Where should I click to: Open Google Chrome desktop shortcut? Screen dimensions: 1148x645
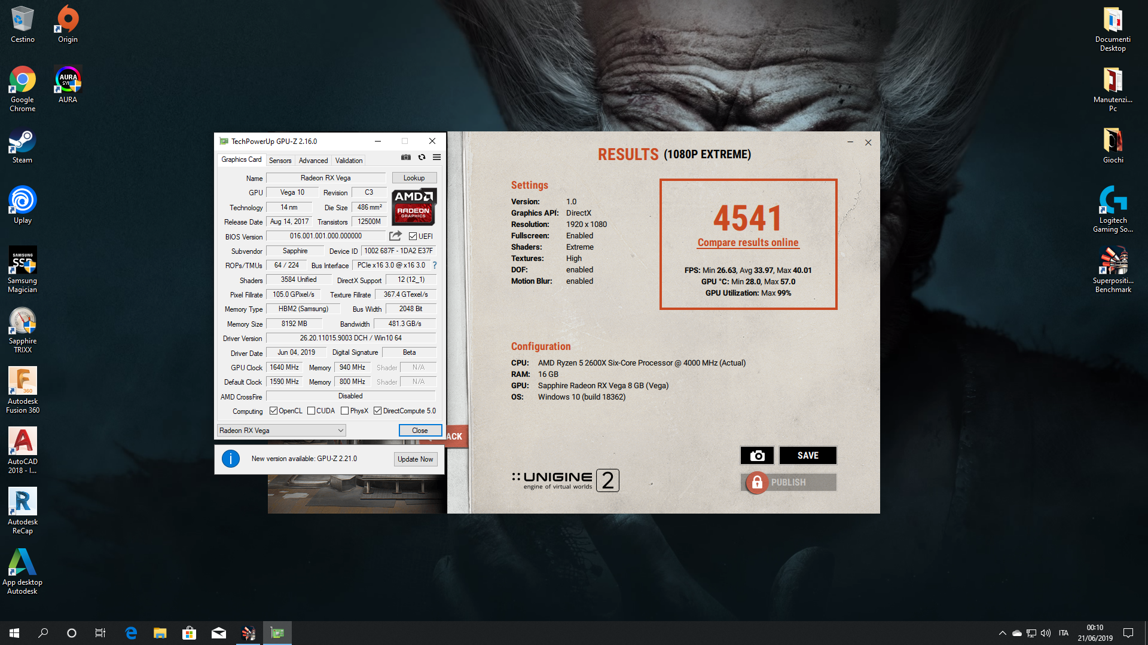click(x=23, y=89)
